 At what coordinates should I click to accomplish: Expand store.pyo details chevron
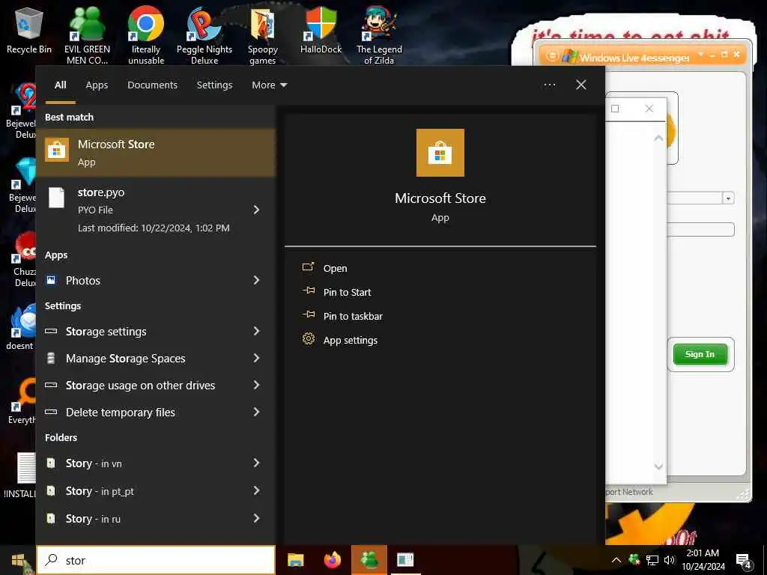[256, 210]
